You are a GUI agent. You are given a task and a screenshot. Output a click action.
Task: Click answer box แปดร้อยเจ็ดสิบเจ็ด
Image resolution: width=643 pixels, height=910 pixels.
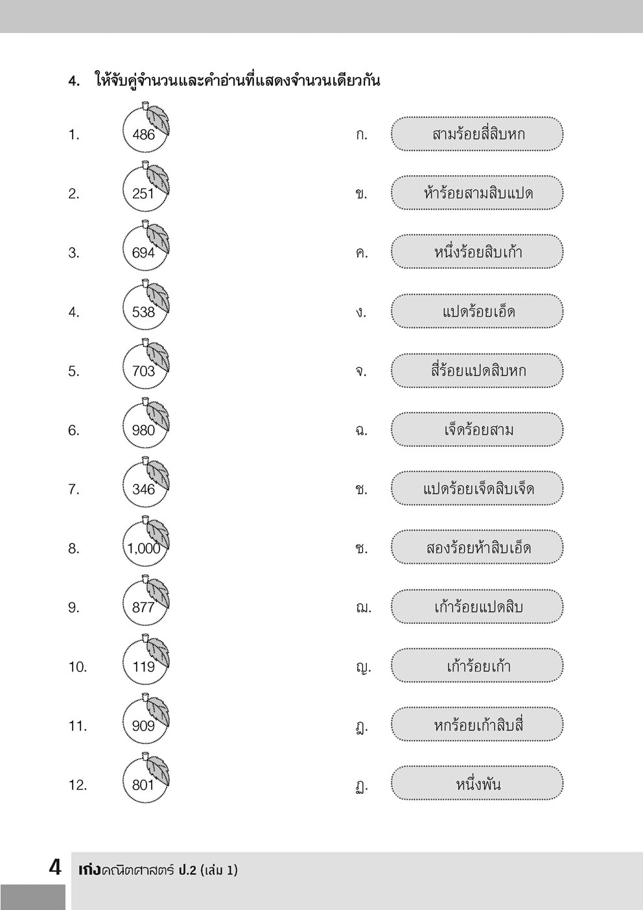477,488
